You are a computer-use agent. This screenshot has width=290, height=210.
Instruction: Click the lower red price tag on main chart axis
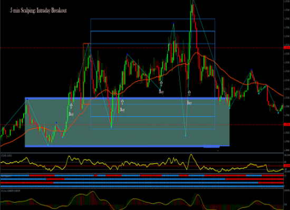(287, 125)
